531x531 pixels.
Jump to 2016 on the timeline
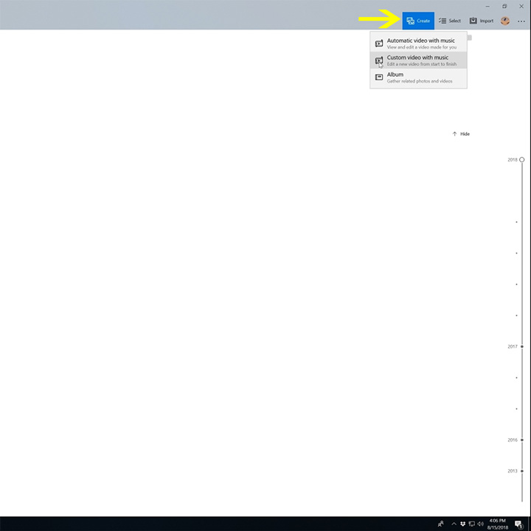[x=521, y=440]
